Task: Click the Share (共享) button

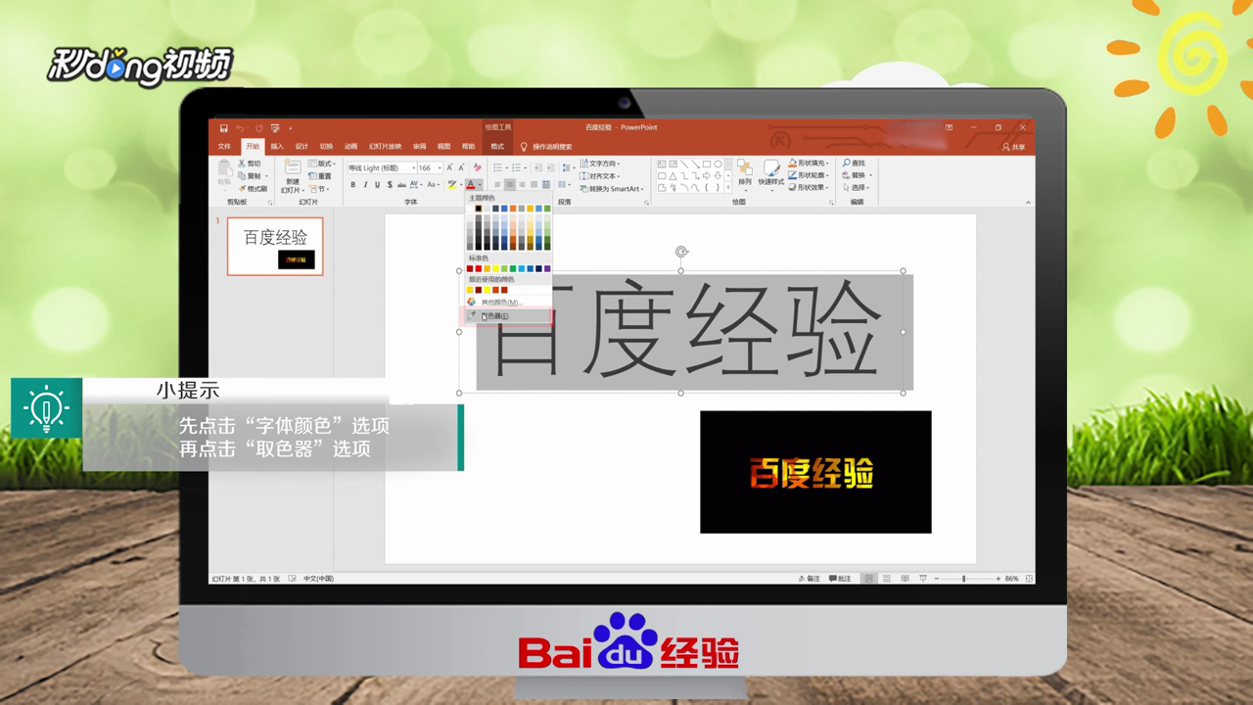Action: [1013, 147]
